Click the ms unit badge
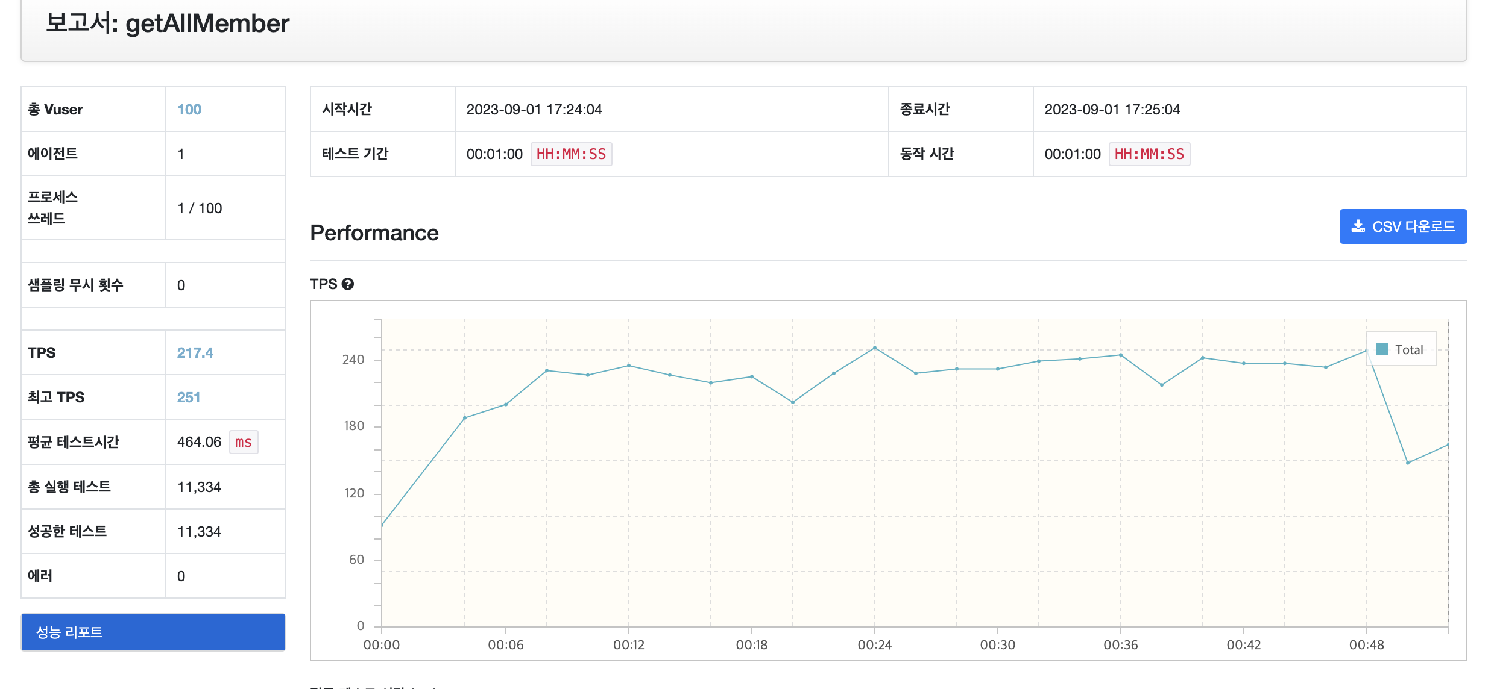 pos(244,442)
